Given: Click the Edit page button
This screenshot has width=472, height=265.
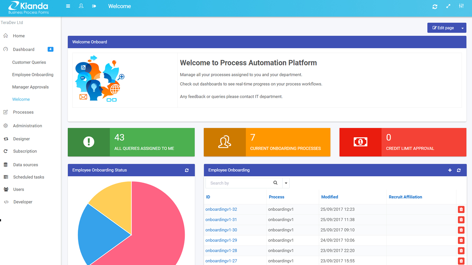Looking at the screenshot, I should [x=443, y=28].
